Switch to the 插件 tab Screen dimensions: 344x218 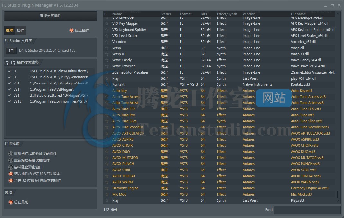click(x=20, y=30)
